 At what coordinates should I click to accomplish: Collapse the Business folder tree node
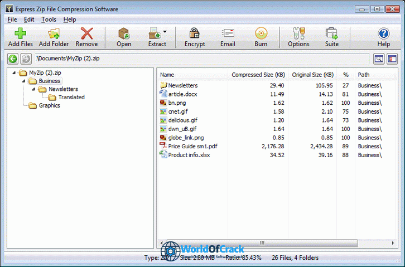[24, 81]
